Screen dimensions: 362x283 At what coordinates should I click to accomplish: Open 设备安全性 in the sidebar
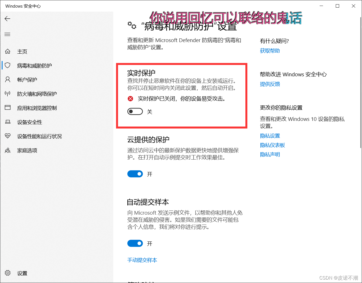[30, 122]
